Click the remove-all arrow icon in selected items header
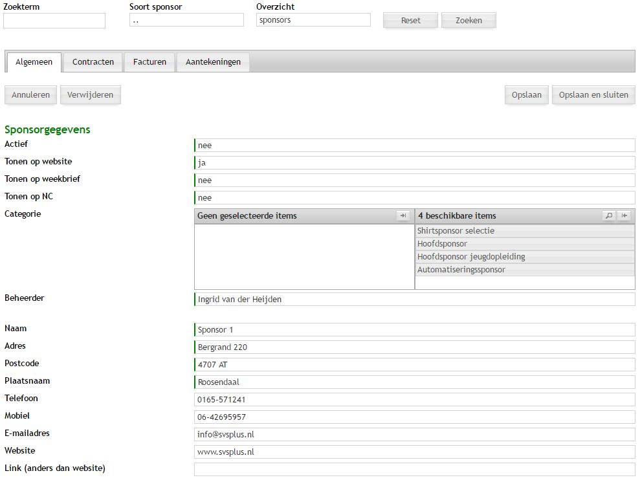Image resolution: width=640 pixels, height=482 pixels. click(x=403, y=216)
